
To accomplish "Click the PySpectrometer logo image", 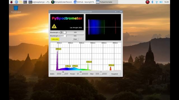I will 67,22.
